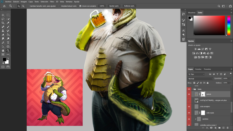This screenshot has height=131, width=233.
Task: Open the Filtro menu
Action: click(52, 2)
